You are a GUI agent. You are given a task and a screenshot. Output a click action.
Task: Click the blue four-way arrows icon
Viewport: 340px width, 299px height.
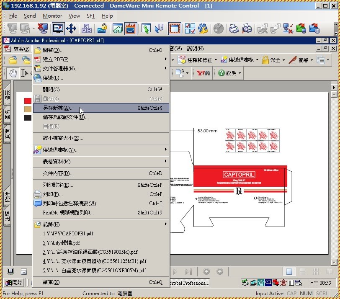(x=71, y=28)
